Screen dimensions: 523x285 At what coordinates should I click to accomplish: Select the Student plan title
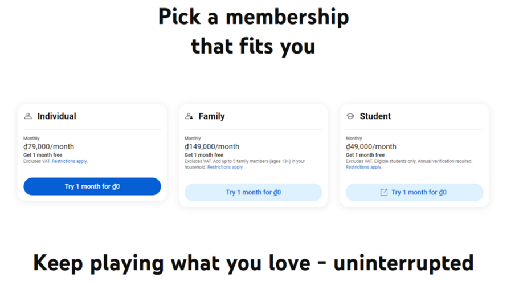tap(375, 116)
